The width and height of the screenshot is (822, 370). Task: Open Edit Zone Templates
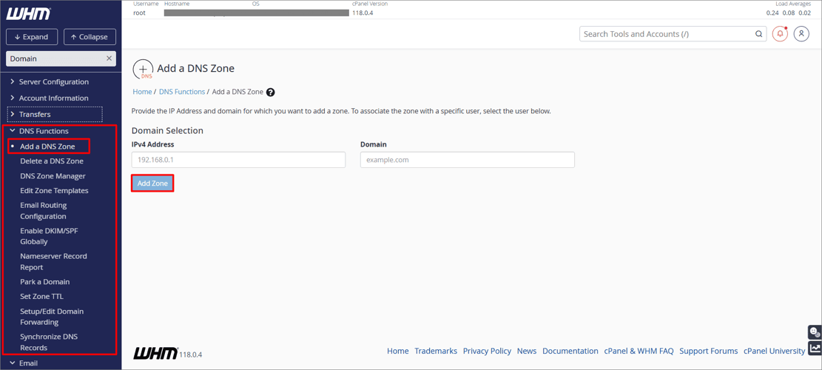click(55, 191)
